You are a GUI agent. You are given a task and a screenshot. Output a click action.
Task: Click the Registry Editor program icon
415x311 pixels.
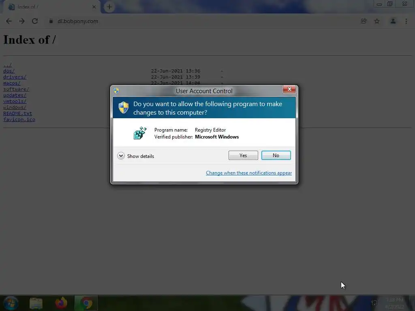tap(140, 133)
